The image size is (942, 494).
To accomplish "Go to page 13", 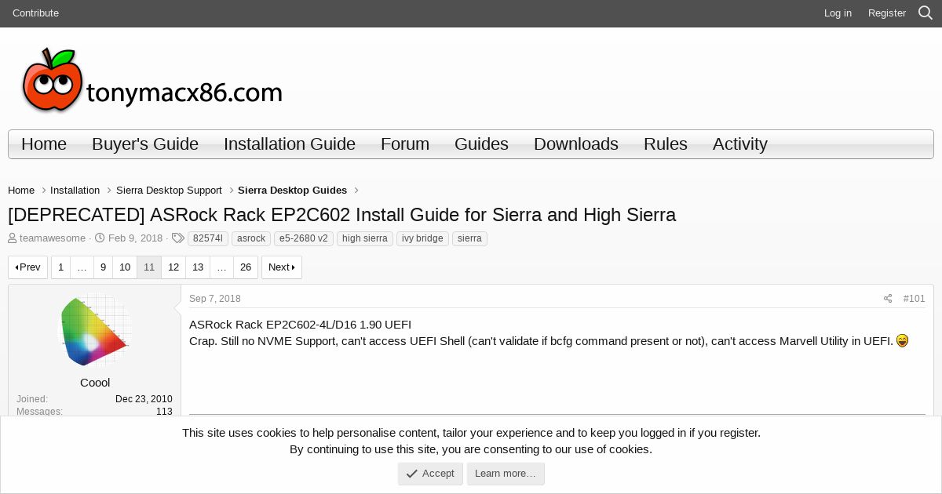I will 198,267.
